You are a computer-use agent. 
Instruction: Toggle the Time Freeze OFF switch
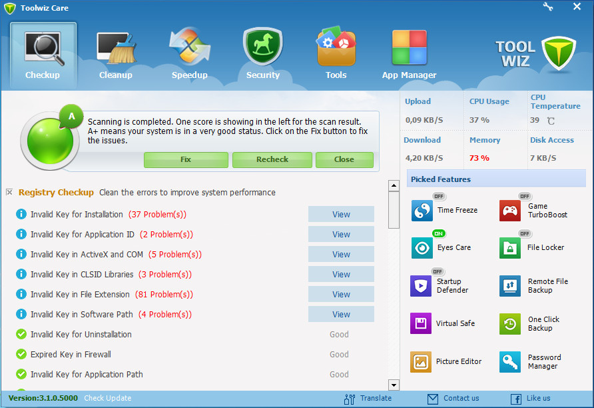point(439,197)
